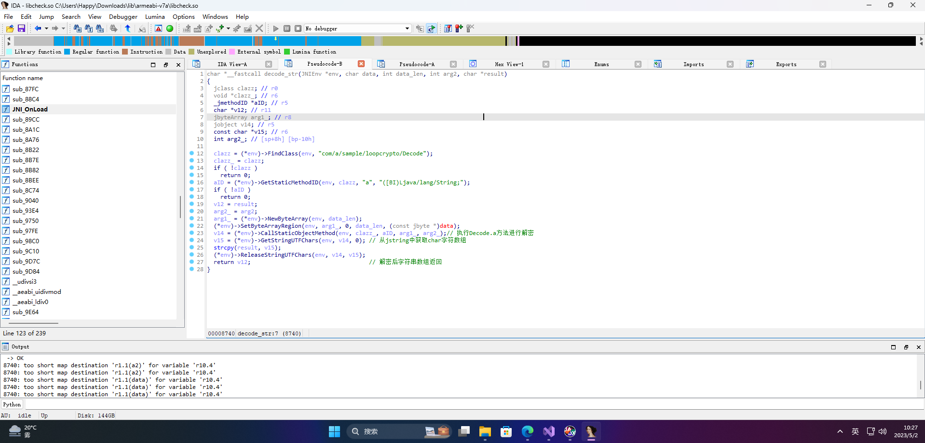Open Windows Start from the taskbar
The height and width of the screenshot is (443, 925).
334,431
